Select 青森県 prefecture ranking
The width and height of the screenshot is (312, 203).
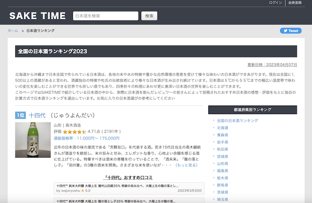pos(222,135)
